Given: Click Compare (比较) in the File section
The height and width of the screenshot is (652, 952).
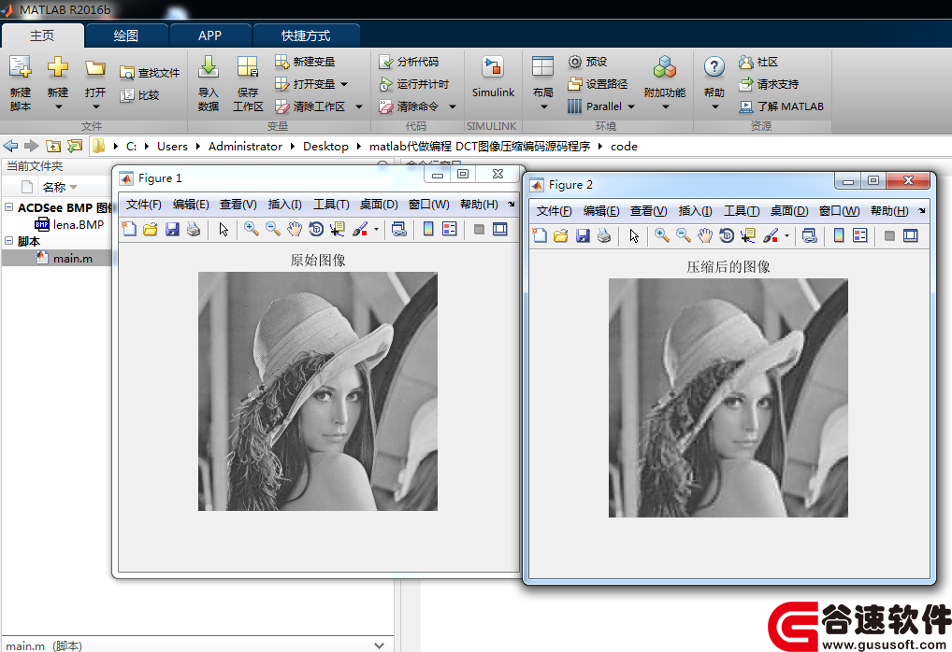Looking at the screenshot, I should pyautogui.click(x=139, y=95).
